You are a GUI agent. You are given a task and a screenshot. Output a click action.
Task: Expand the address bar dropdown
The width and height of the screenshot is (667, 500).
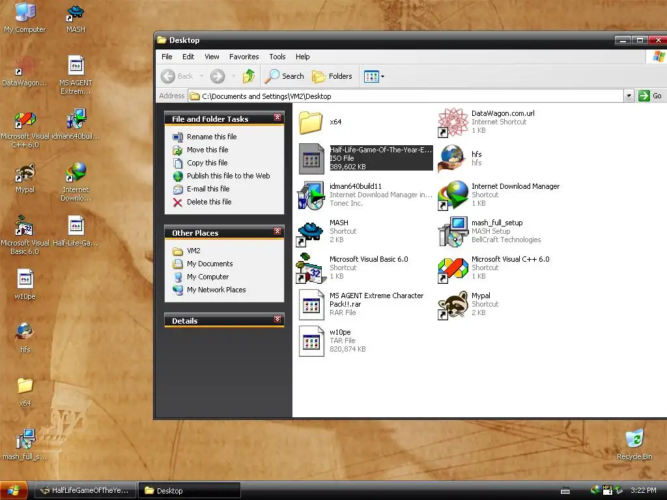point(629,96)
